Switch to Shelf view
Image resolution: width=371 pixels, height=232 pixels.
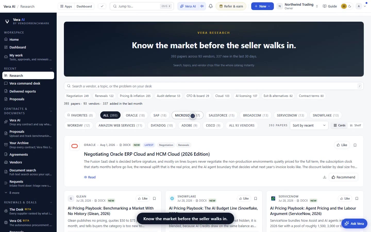(355, 125)
